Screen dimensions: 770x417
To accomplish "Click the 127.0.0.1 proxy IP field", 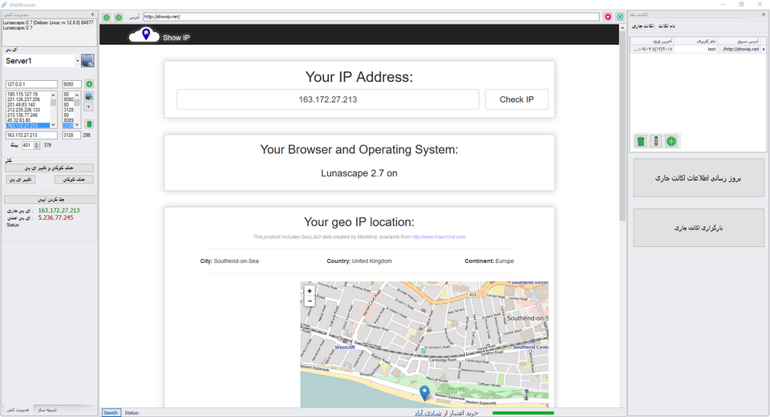I will (31, 84).
